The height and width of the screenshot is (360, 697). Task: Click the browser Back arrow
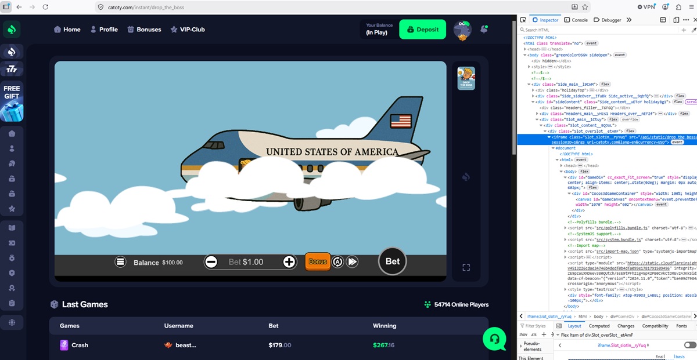[19, 7]
